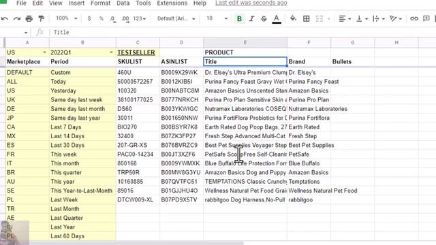Select SKU cell PAC00-14234
The image size is (436, 245).
[x=138, y=154]
